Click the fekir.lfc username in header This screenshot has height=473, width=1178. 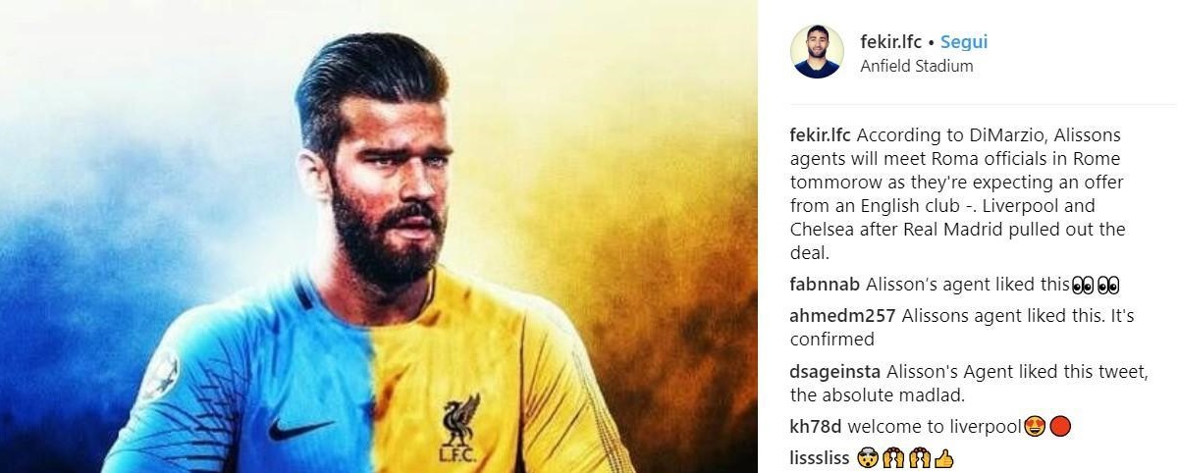pyautogui.click(x=891, y=42)
